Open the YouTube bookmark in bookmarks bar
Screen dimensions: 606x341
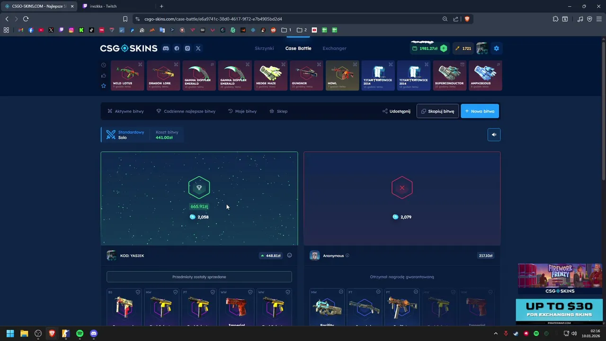(41, 30)
